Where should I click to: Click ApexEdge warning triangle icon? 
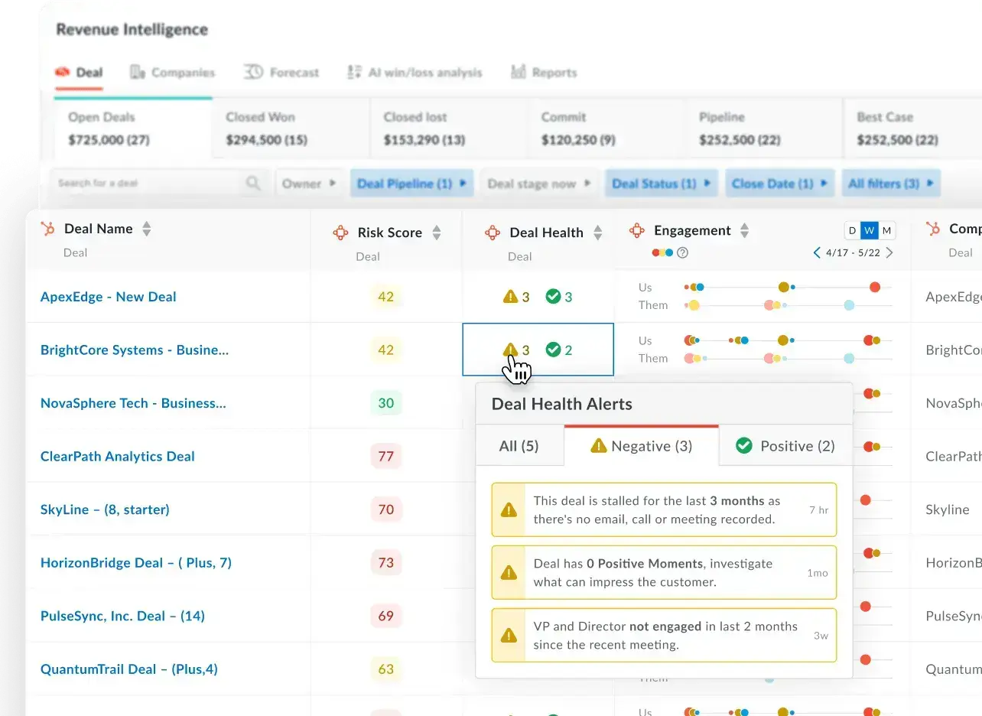point(510,297)
